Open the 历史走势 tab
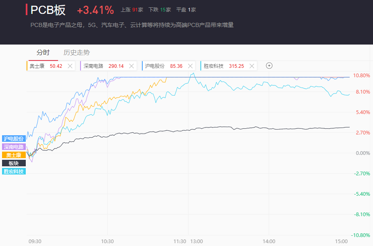This screenshot has width=373, height=246. 76,52
